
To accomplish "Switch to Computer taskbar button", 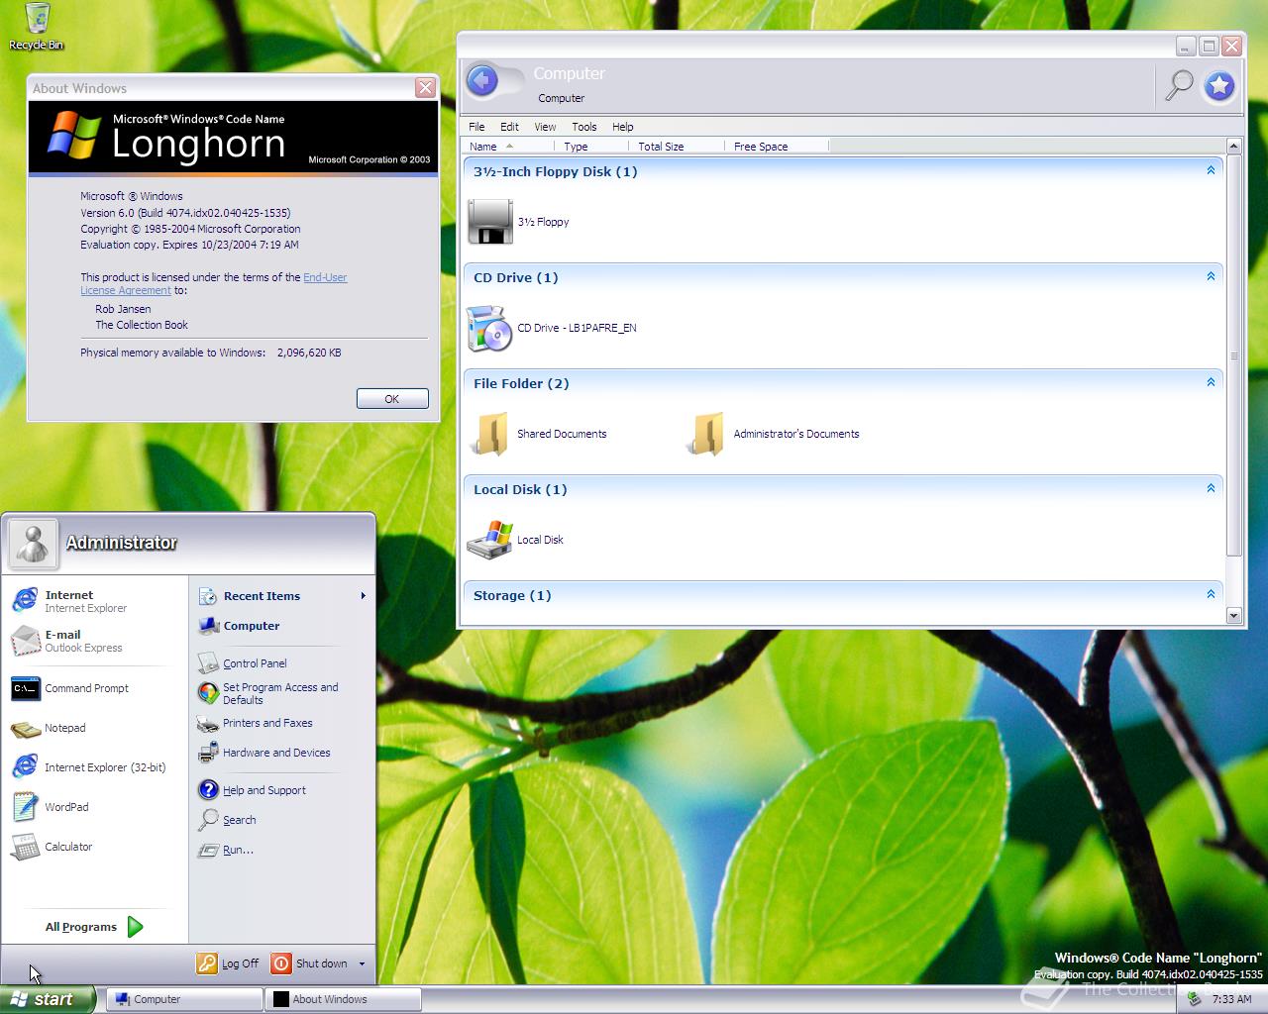I will pos(185,999).
